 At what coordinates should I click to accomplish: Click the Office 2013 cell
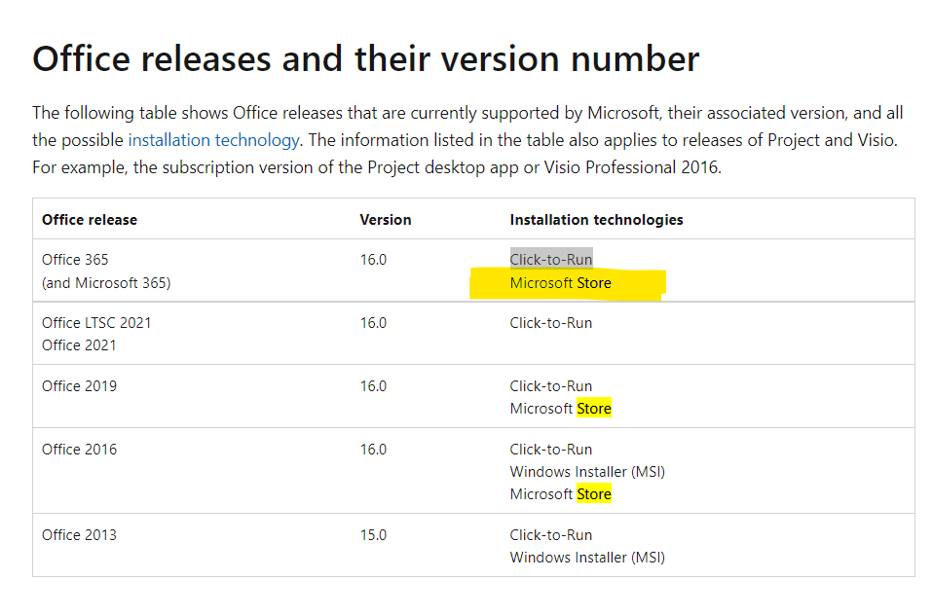coord(79,534)
